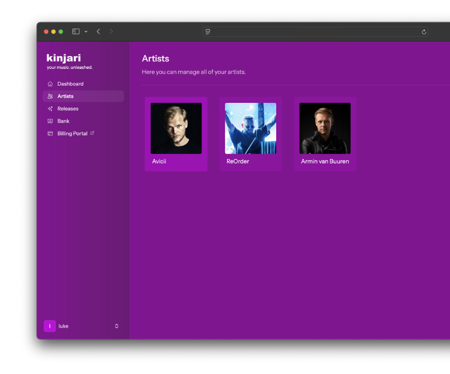Image resolution: width=450 pixels, height=374 pixels.
Task: Click external link icon beside Billing Portal
Action: tap(92, 133)
